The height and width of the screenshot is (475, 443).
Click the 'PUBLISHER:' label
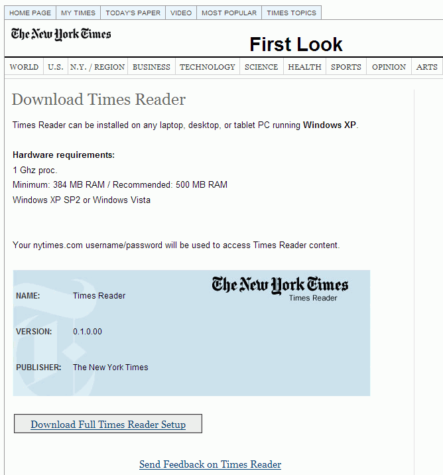click(x=38, y=367)
